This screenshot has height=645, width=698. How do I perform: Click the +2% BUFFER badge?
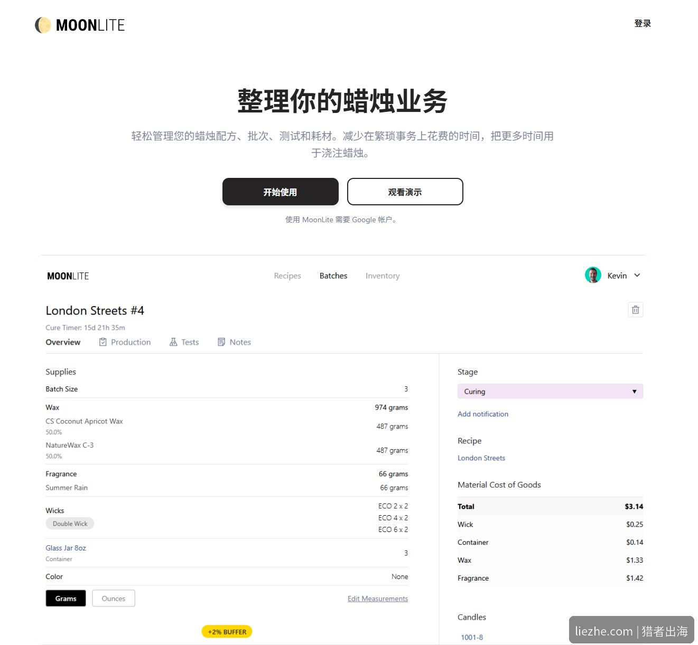click(x=227, y=631)
